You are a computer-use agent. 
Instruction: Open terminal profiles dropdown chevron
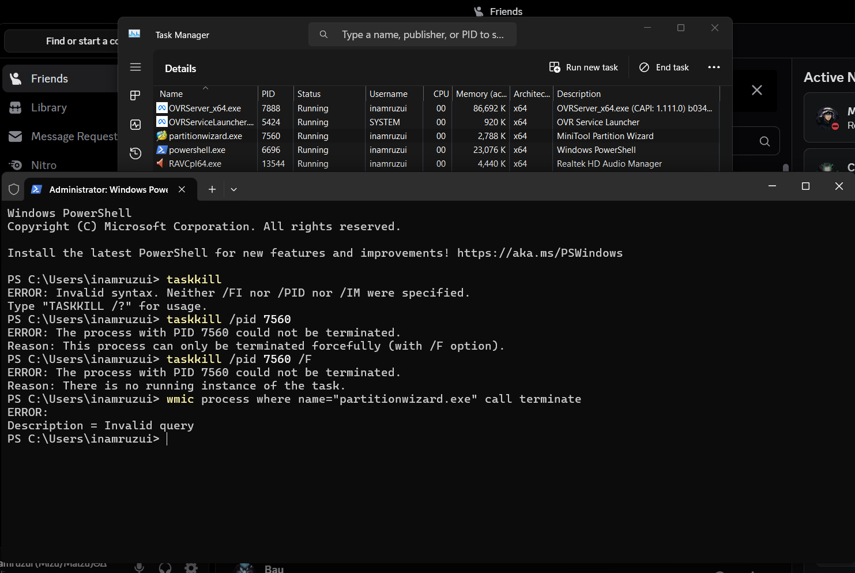click(x=233, y=189)
